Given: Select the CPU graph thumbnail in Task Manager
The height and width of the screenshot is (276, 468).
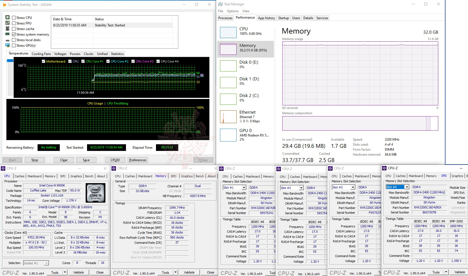Looking at the screenshot, I should [x=228, y=33].
